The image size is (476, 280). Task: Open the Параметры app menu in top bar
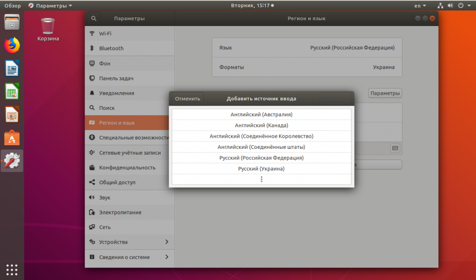[50, 6]
